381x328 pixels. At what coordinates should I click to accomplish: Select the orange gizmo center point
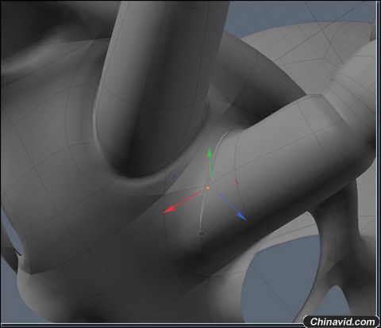pos(208,188)
